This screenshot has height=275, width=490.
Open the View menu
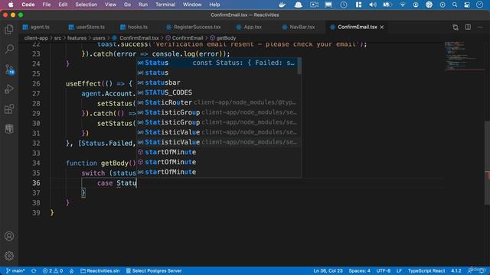(110, 5)
